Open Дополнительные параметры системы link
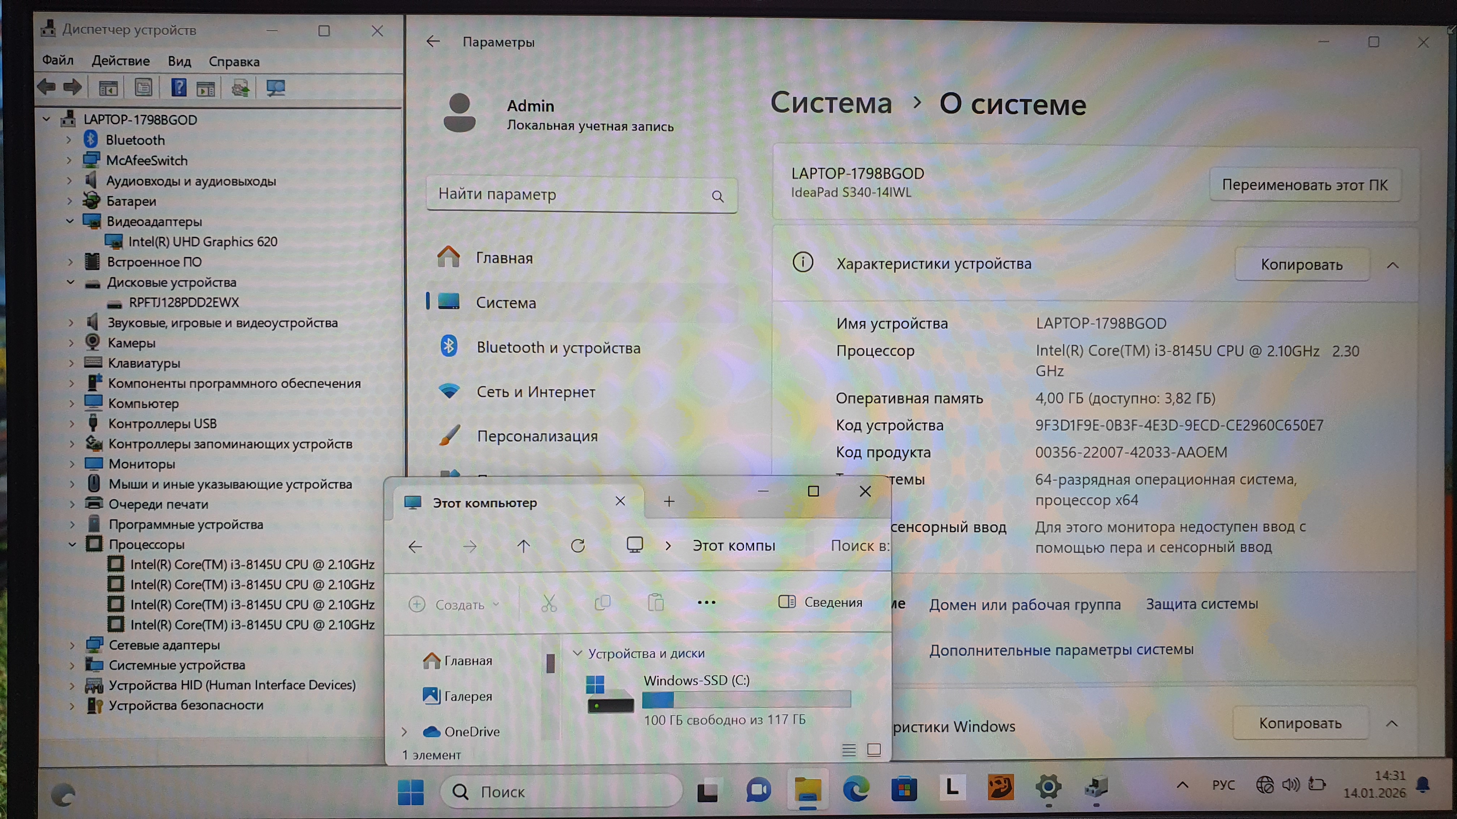The width and height of the screenshot is (1457, 819). point(1061,650)
